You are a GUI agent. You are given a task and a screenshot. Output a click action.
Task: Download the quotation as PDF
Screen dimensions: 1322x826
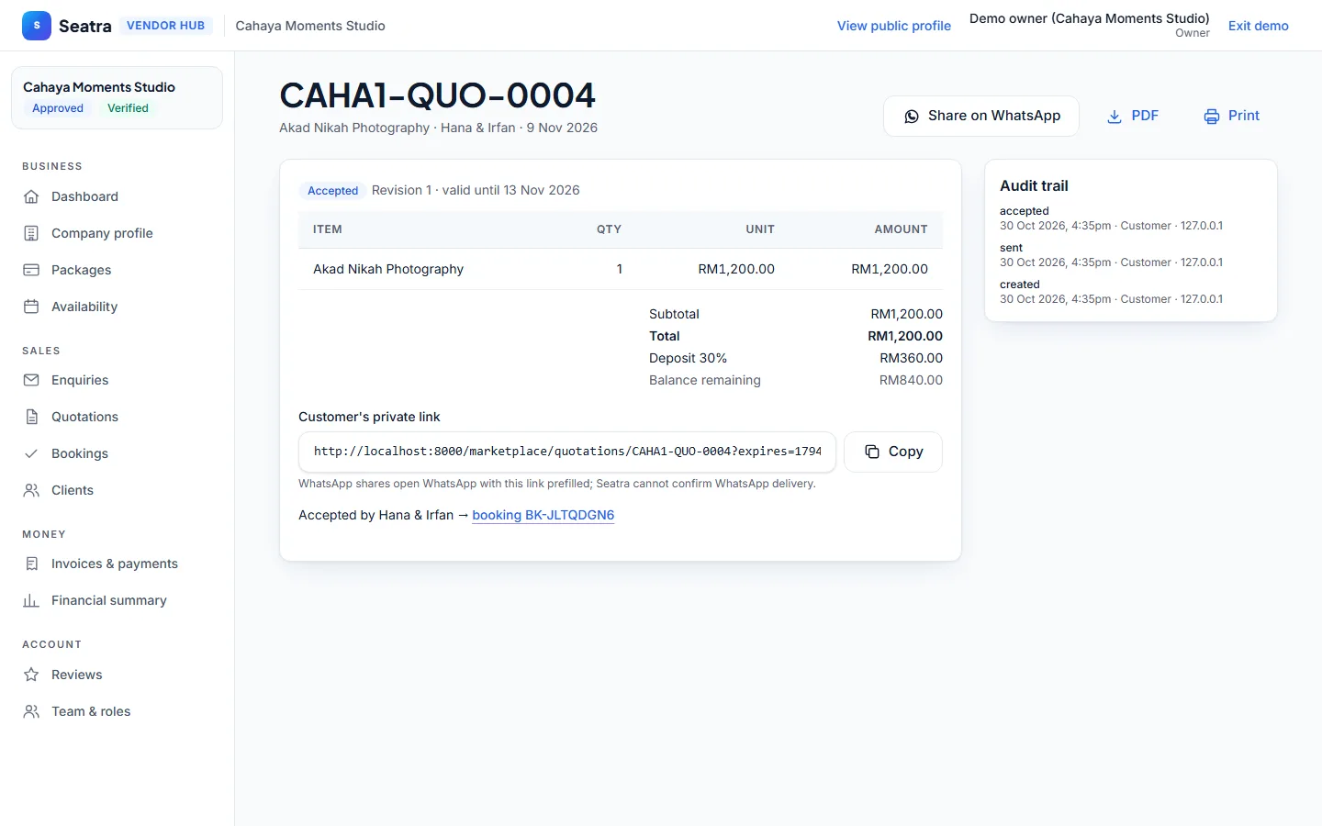[1133, 116]
